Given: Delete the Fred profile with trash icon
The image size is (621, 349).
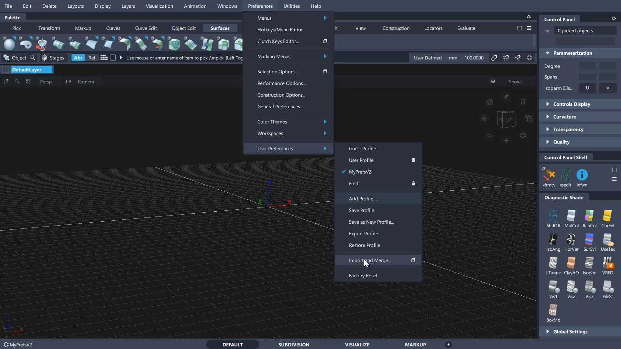Looking at the screenshot, I should click(x=413, y=184).
